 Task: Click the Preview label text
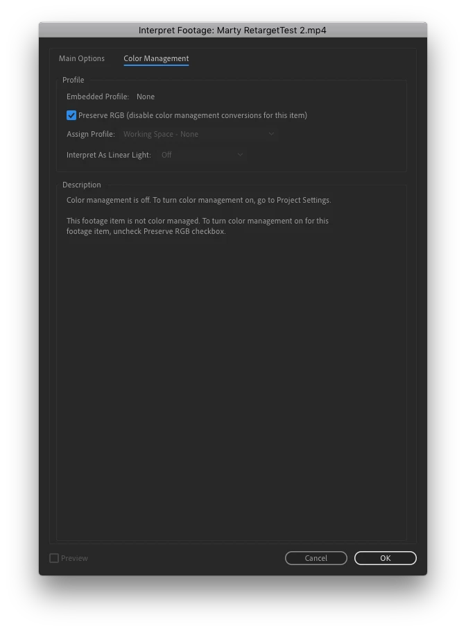[x=74, y=558]
